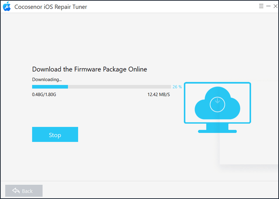Screen dimensions: 279x199
Task: Click the cloud download monitor illustration
Action: (x=217, y=107)
